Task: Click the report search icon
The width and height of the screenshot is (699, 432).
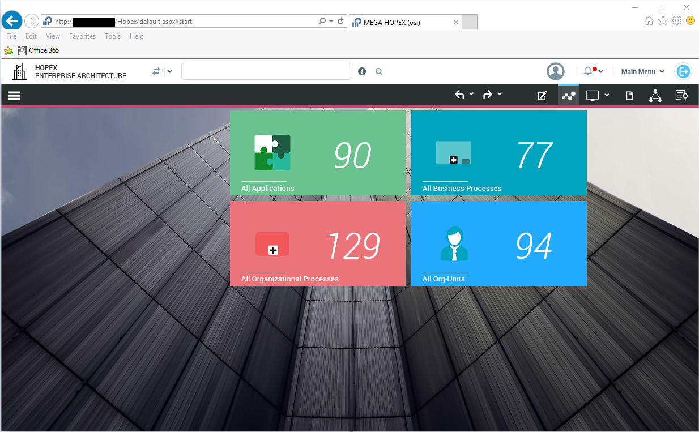Action: pos(681,96)
